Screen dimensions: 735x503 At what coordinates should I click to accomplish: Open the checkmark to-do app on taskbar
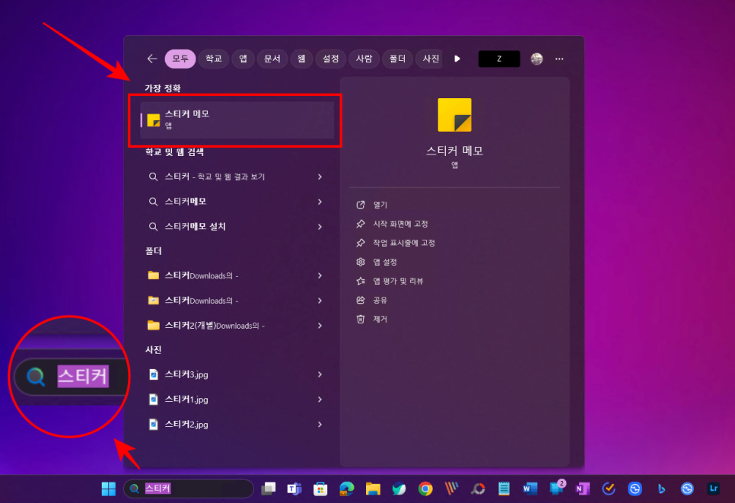pyautogui.click(x=609, y=489)
